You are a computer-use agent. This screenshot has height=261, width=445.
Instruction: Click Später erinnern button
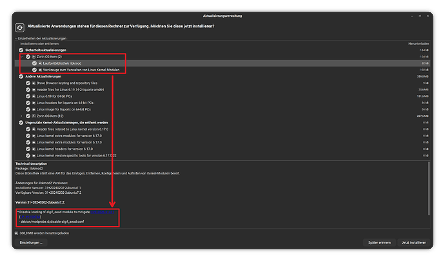point(379,242)
